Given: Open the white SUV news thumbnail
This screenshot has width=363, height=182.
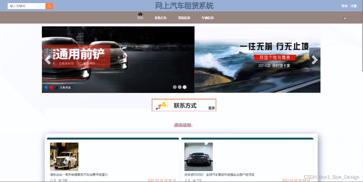Looking at the screenshot, I should 64,157.
